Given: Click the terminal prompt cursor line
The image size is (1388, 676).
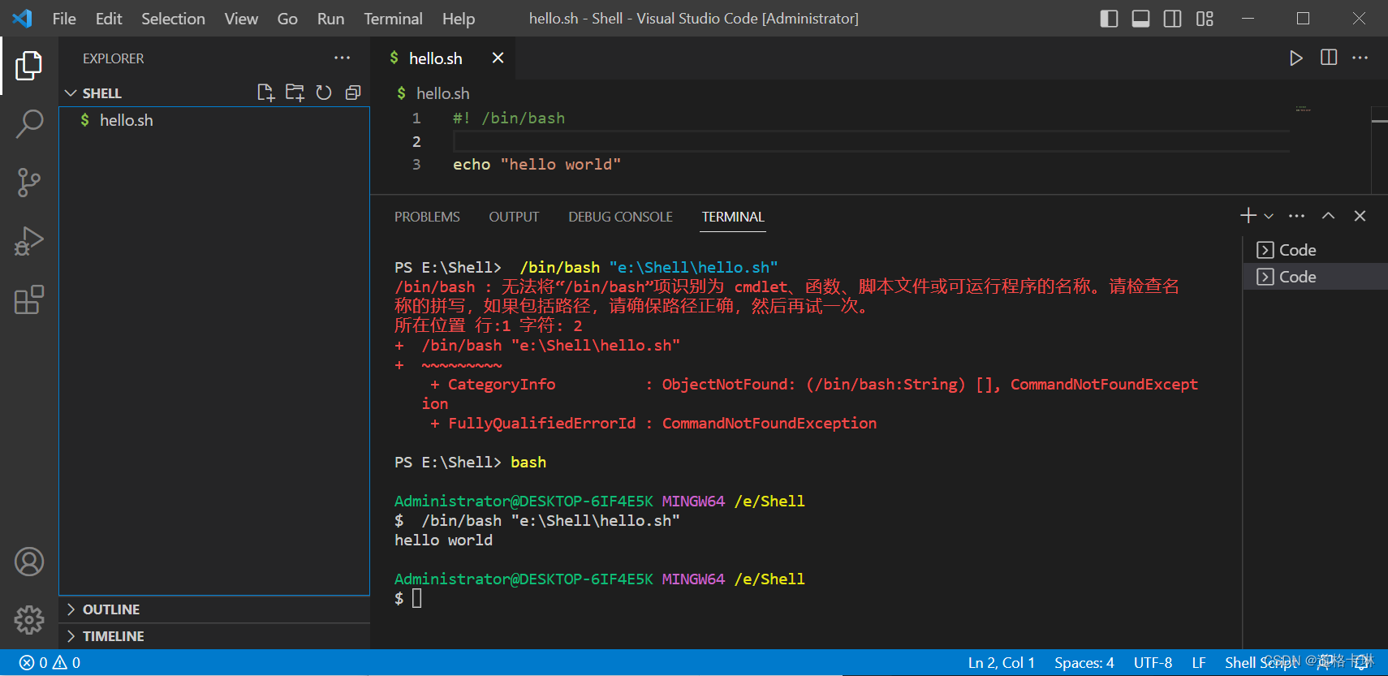Looking at the screenshot, I should pos(408,598).
